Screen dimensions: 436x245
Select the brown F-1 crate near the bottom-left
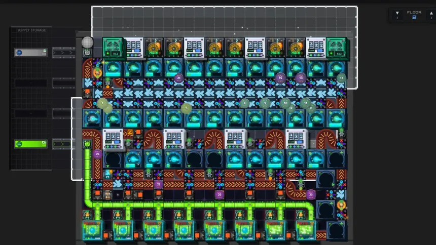point(107,195)
